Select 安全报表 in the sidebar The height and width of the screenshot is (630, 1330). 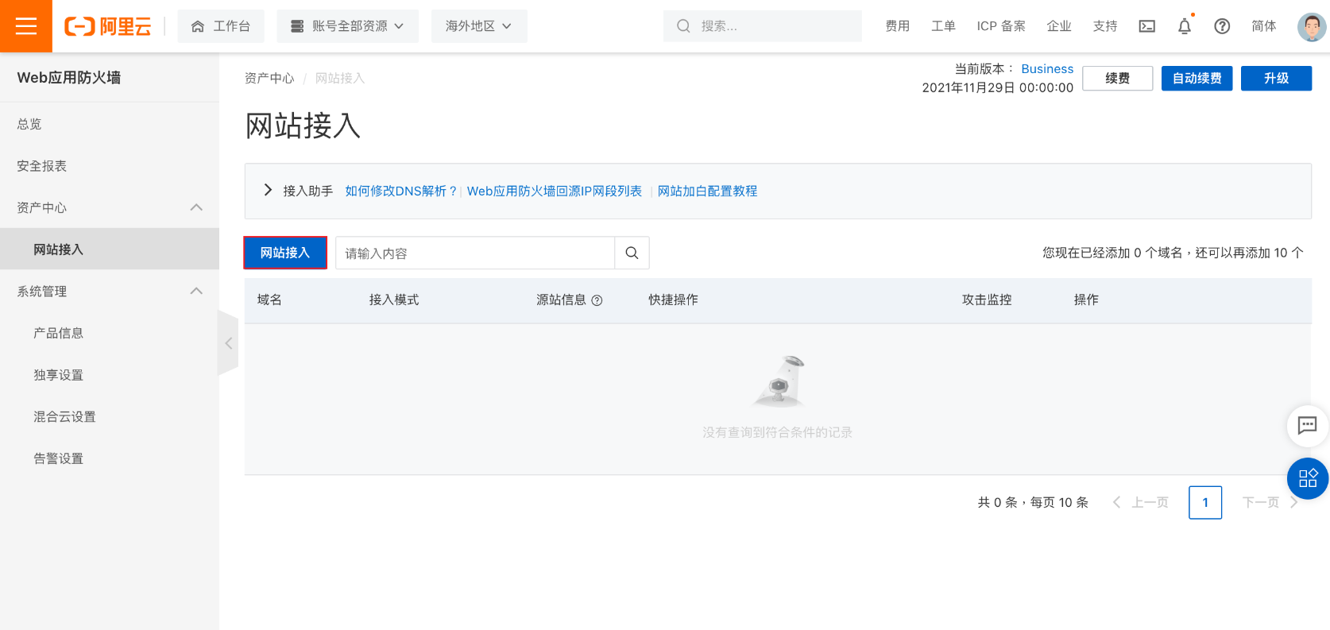point(42,166)
